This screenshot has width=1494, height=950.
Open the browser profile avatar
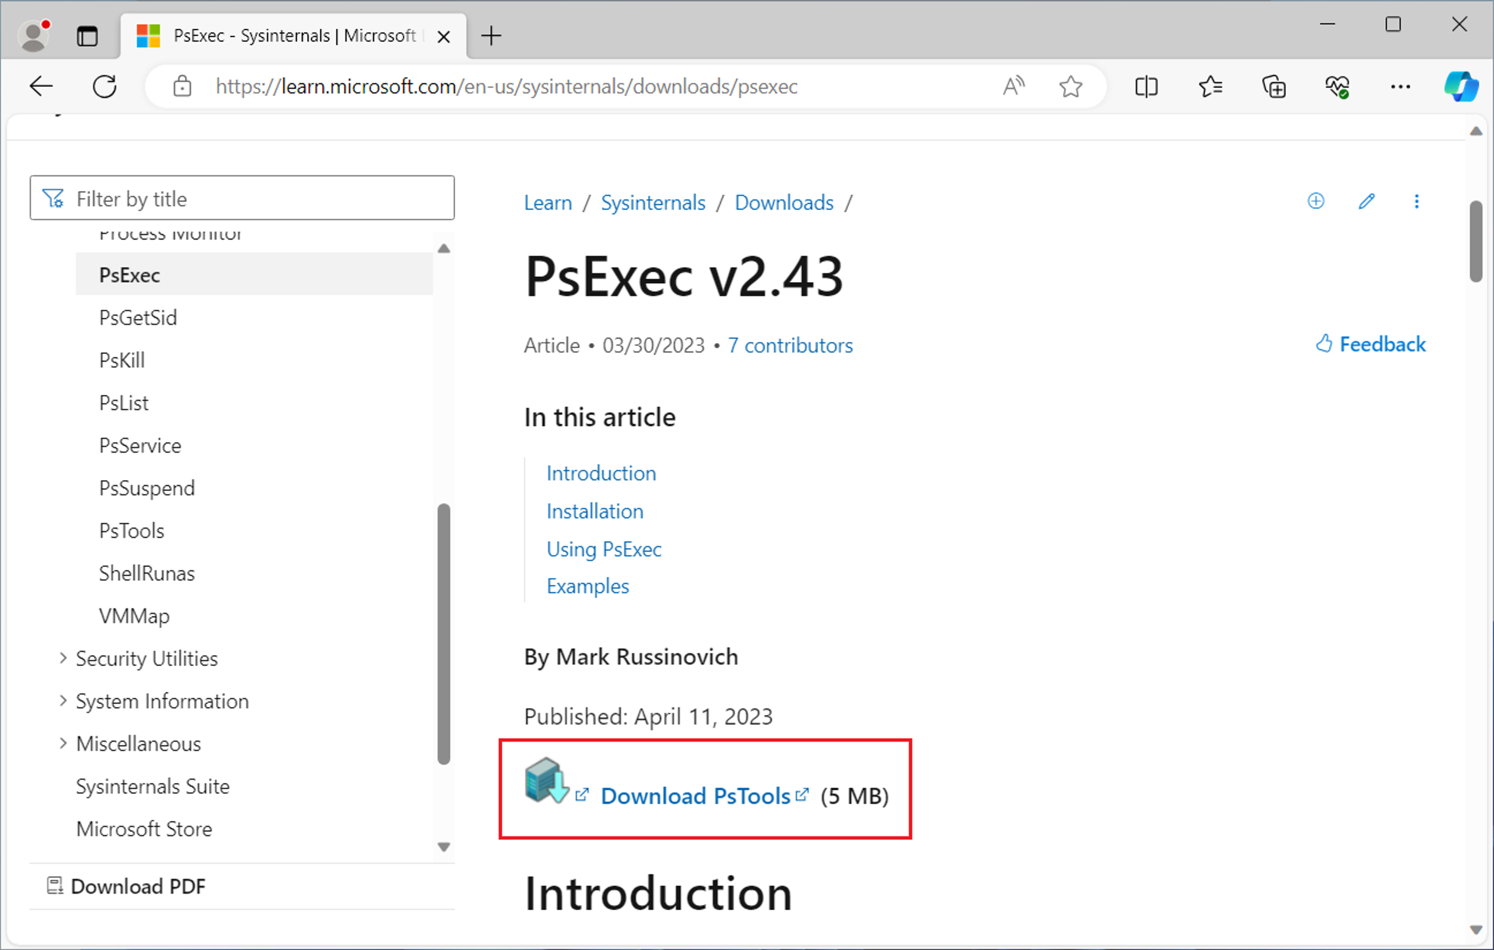point(34,35)
